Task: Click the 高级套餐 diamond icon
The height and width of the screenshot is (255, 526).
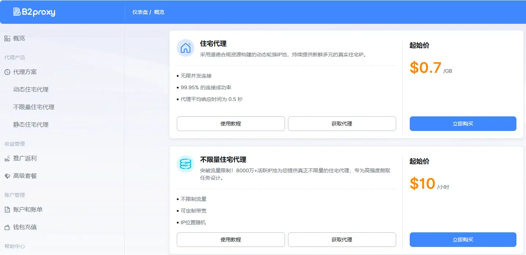Action: (x=7, y=176)
